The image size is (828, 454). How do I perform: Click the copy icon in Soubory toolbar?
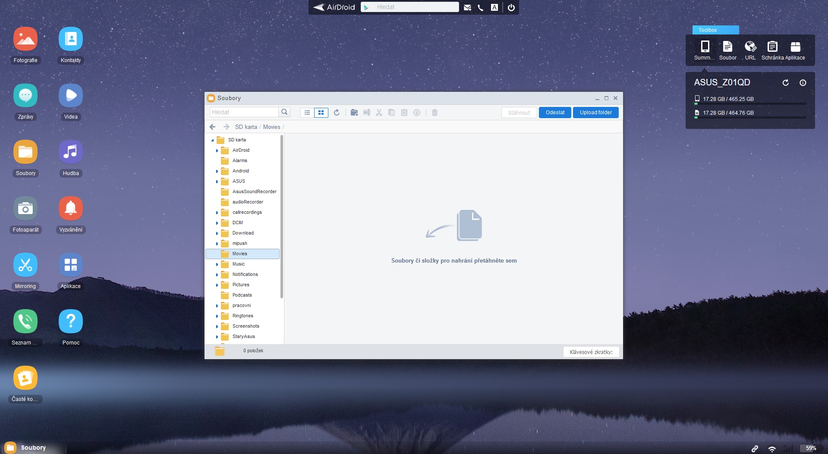point(392,113)
